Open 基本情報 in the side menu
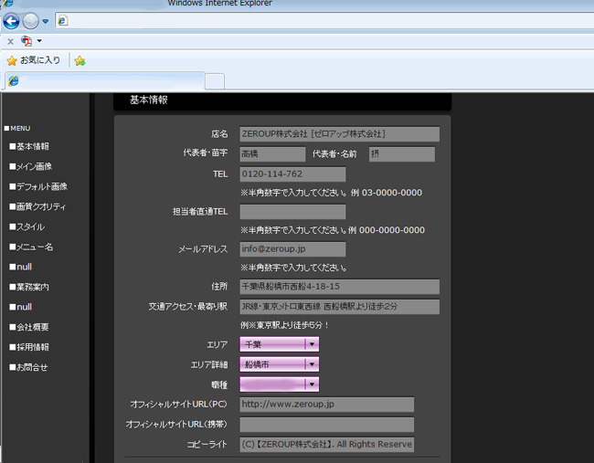Viewport: 594px width, 463px height. point(32,146)
